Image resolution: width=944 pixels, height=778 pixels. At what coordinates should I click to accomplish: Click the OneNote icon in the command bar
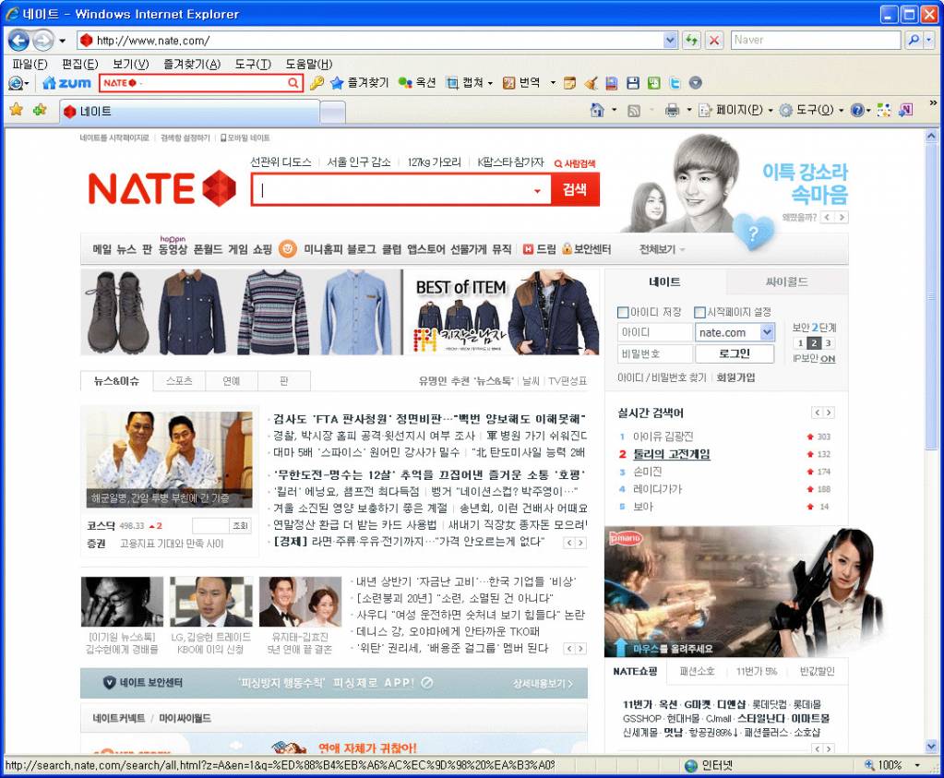coord(905,110)
